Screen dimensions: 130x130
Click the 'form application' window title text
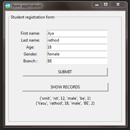pyautogui.click(x=27, y=6)
